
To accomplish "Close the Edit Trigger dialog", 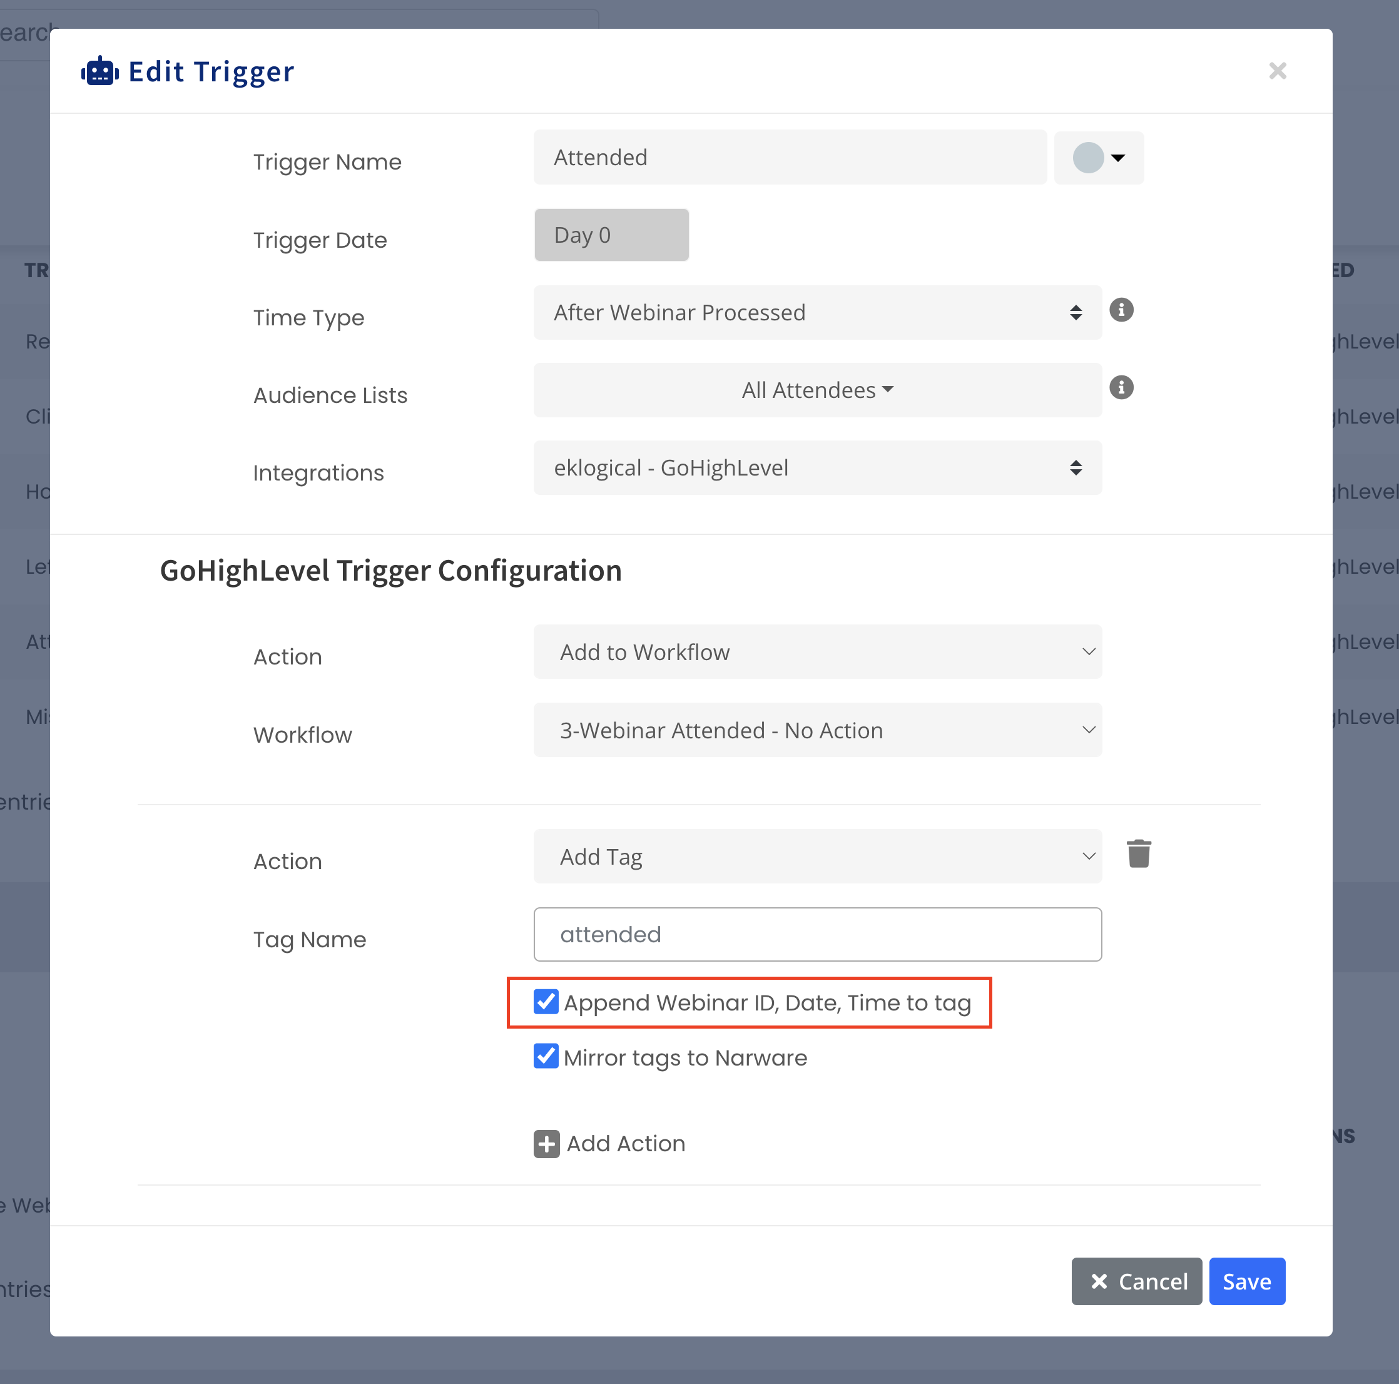I will [x=1278, y=71].
